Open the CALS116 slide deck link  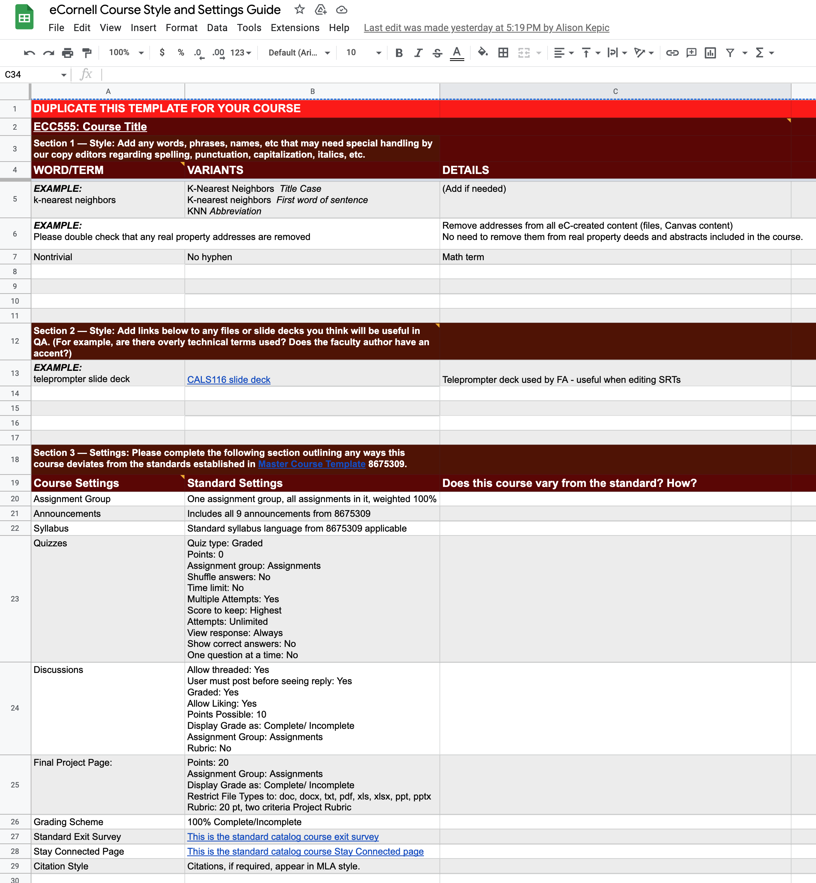click(228, 380)
